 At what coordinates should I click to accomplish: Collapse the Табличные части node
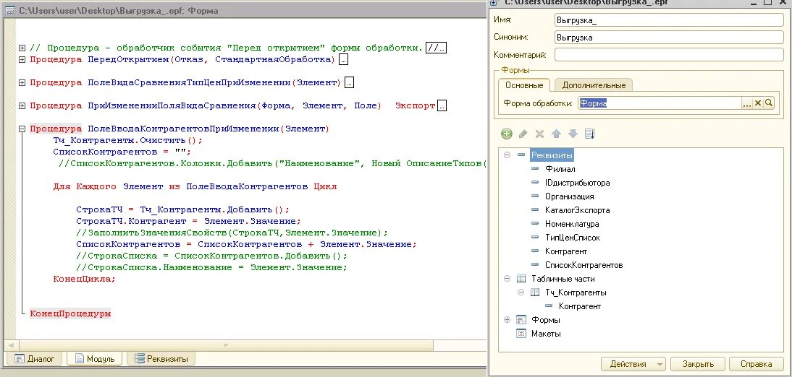click(507, 279)
